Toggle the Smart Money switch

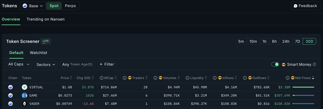(x=275, y=64)
